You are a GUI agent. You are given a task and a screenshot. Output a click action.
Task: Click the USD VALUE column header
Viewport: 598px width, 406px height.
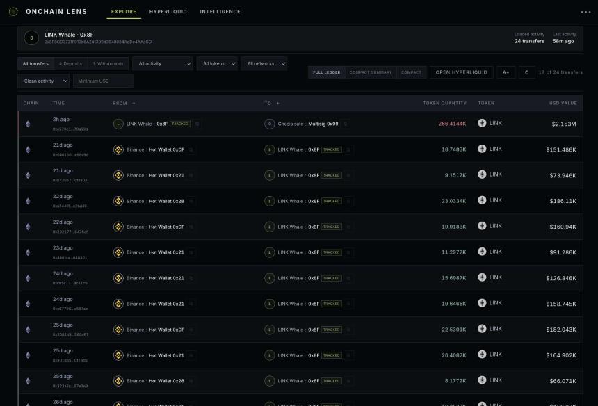tap(563, 104)
